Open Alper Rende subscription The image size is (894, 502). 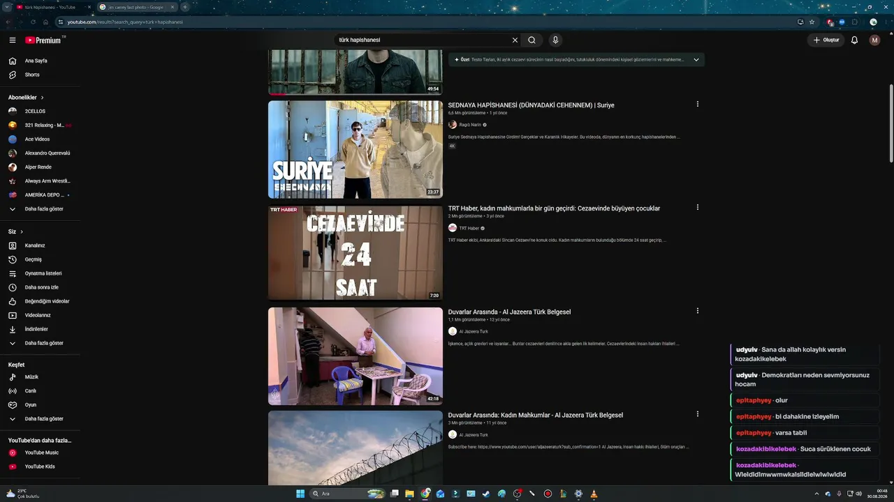40,167
